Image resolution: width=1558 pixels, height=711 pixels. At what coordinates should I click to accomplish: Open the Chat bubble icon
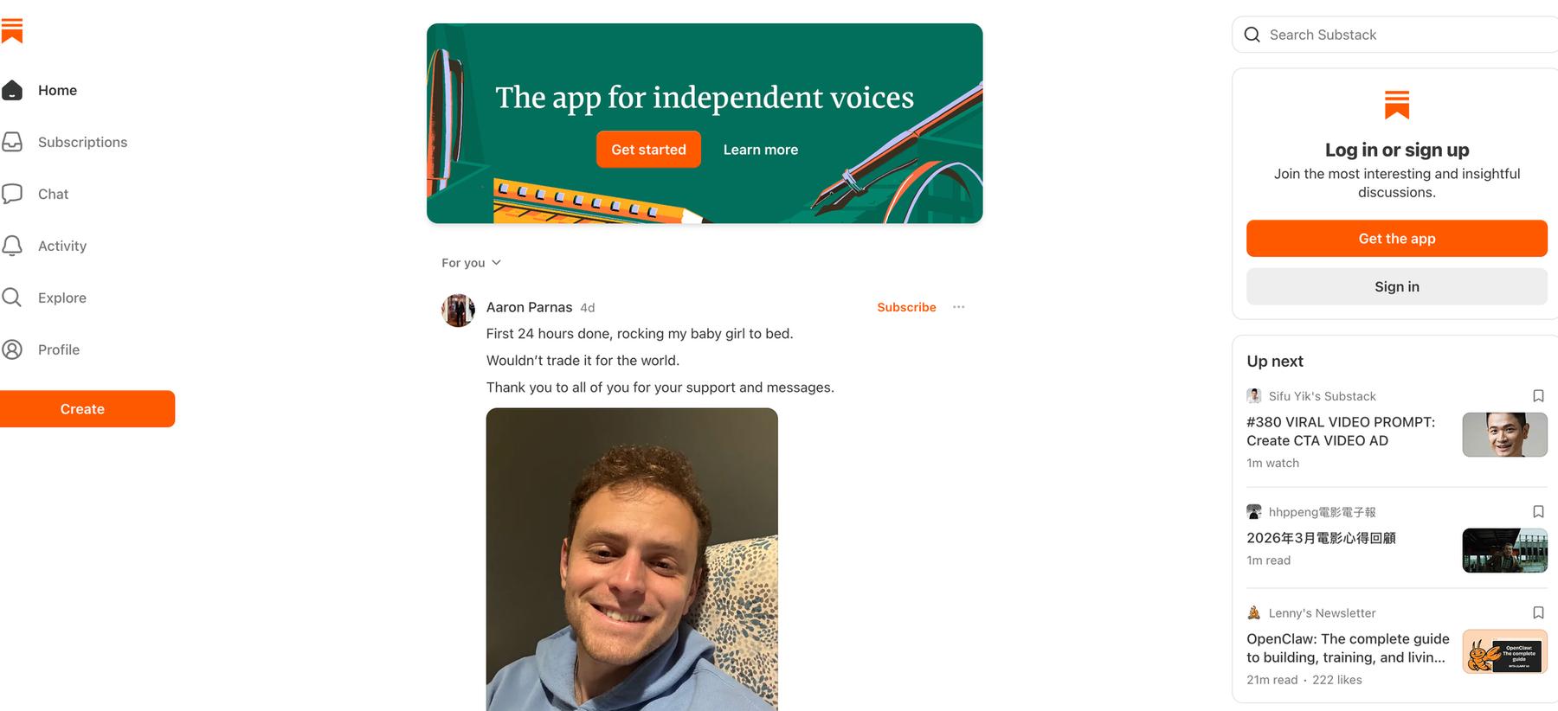[12, 194]
